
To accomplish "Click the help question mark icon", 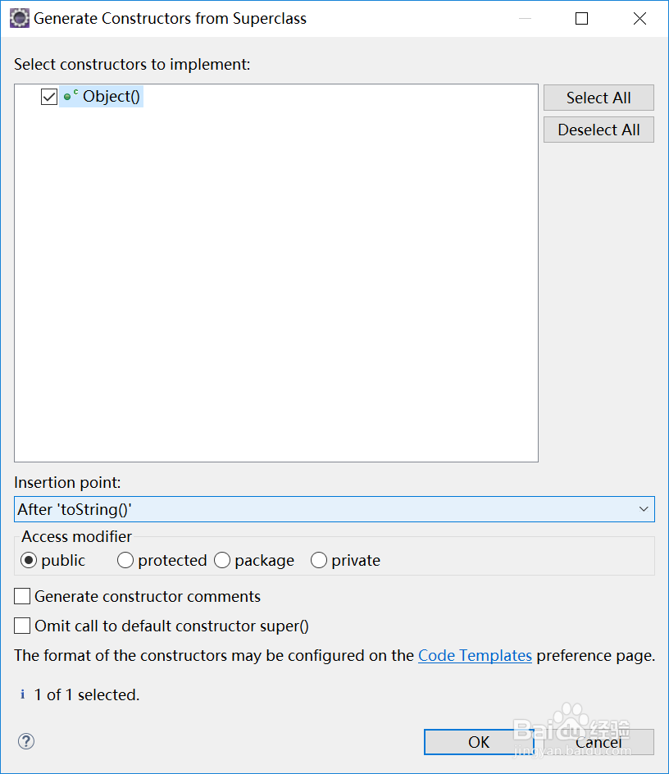I will tap(26, 742).
